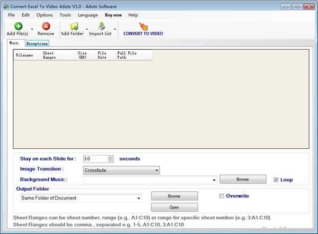Switch to the Exceptions tab
The image size is (318, 234).
click(x=37, y=43)
